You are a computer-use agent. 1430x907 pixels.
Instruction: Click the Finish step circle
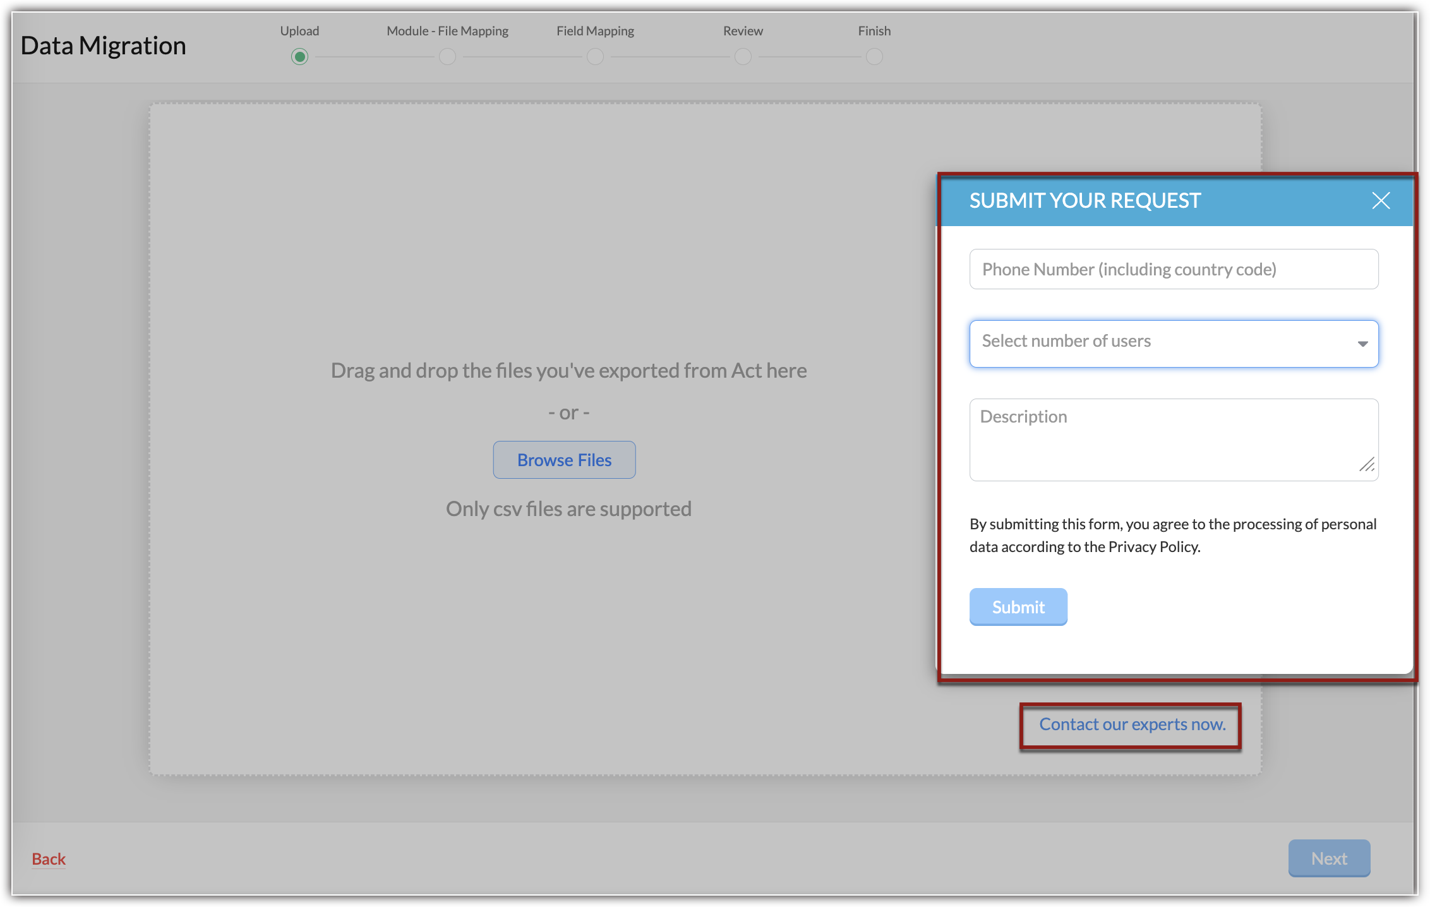(874, 57)
